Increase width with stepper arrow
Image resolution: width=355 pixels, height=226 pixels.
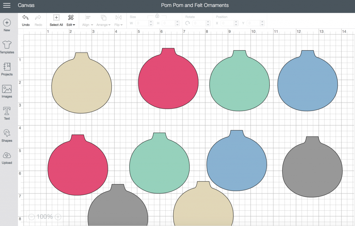(x=151, y=22)
